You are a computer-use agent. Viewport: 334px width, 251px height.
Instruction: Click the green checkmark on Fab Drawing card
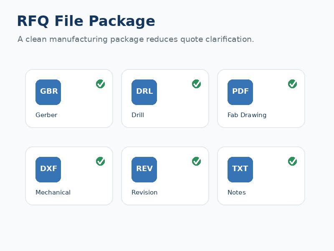coord(293,84)
